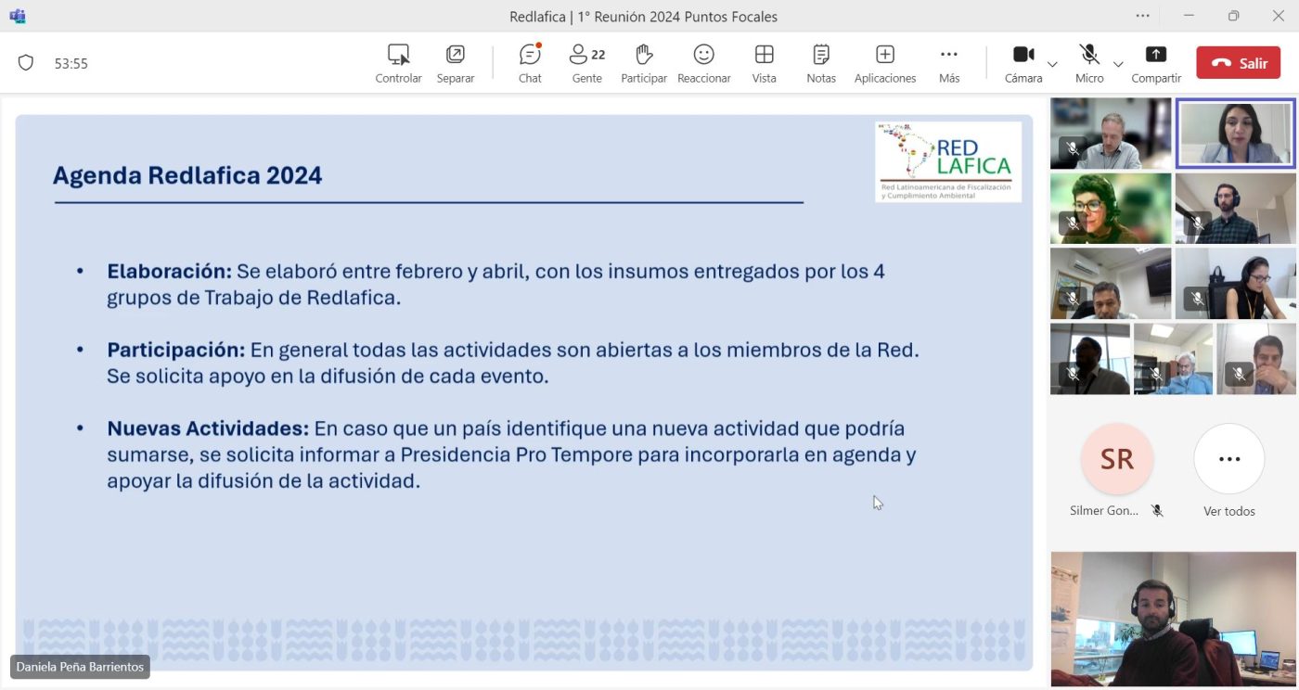Change layout using Vista icon
This screenshot has width=1299, height=690.
coord(764,63)
